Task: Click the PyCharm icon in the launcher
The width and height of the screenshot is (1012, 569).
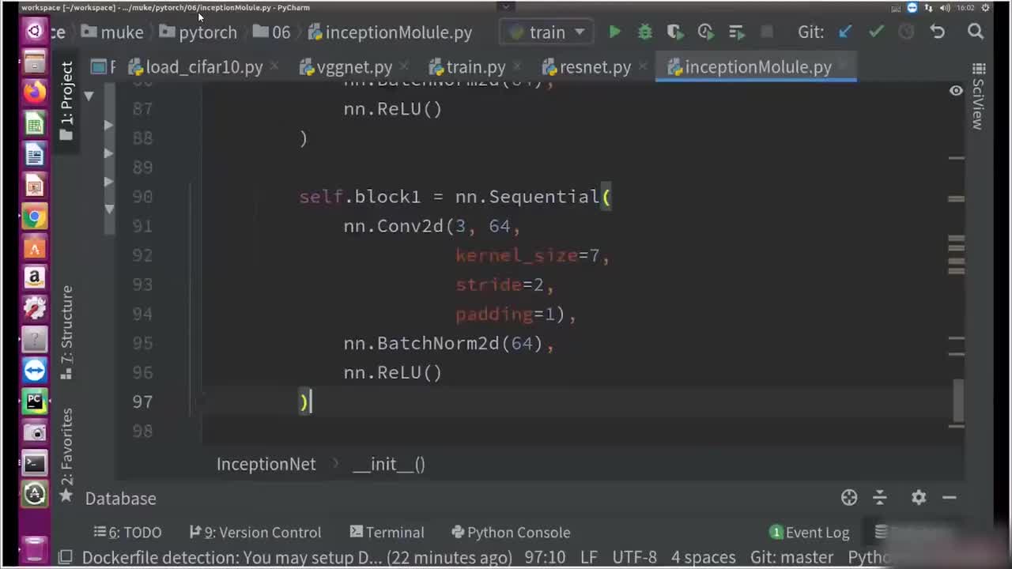Action: pyautogui.click(x=34, y=401)
